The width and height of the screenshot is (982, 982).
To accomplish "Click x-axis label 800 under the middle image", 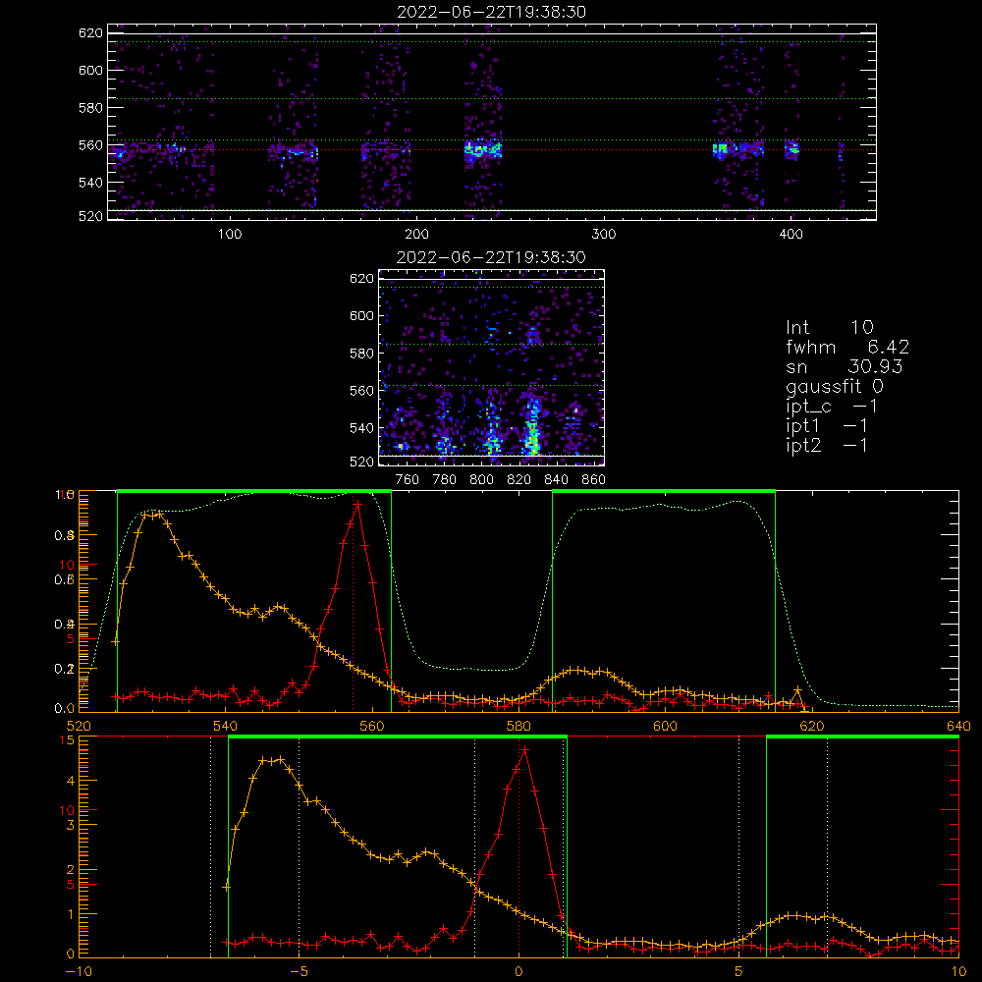I will tap(481, 480).
